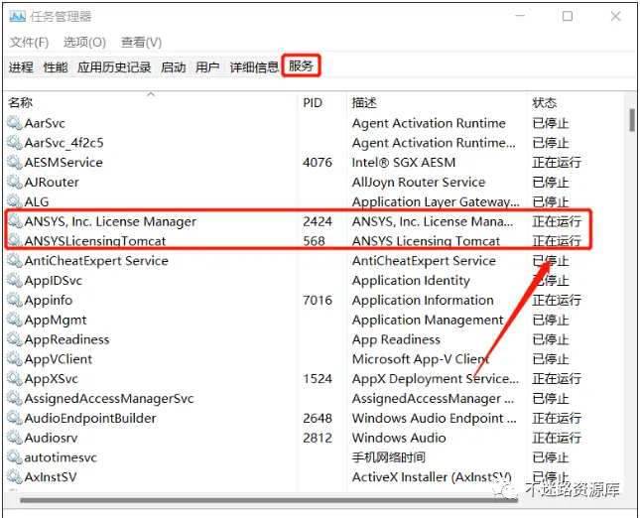
Task: Click the AppVClient service icon
Action: click(x=14, y=358)
